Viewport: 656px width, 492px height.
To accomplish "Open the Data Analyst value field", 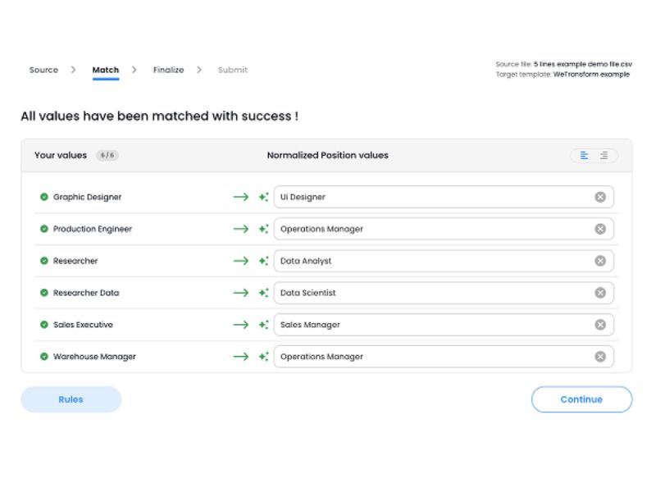I will (433, 261).
